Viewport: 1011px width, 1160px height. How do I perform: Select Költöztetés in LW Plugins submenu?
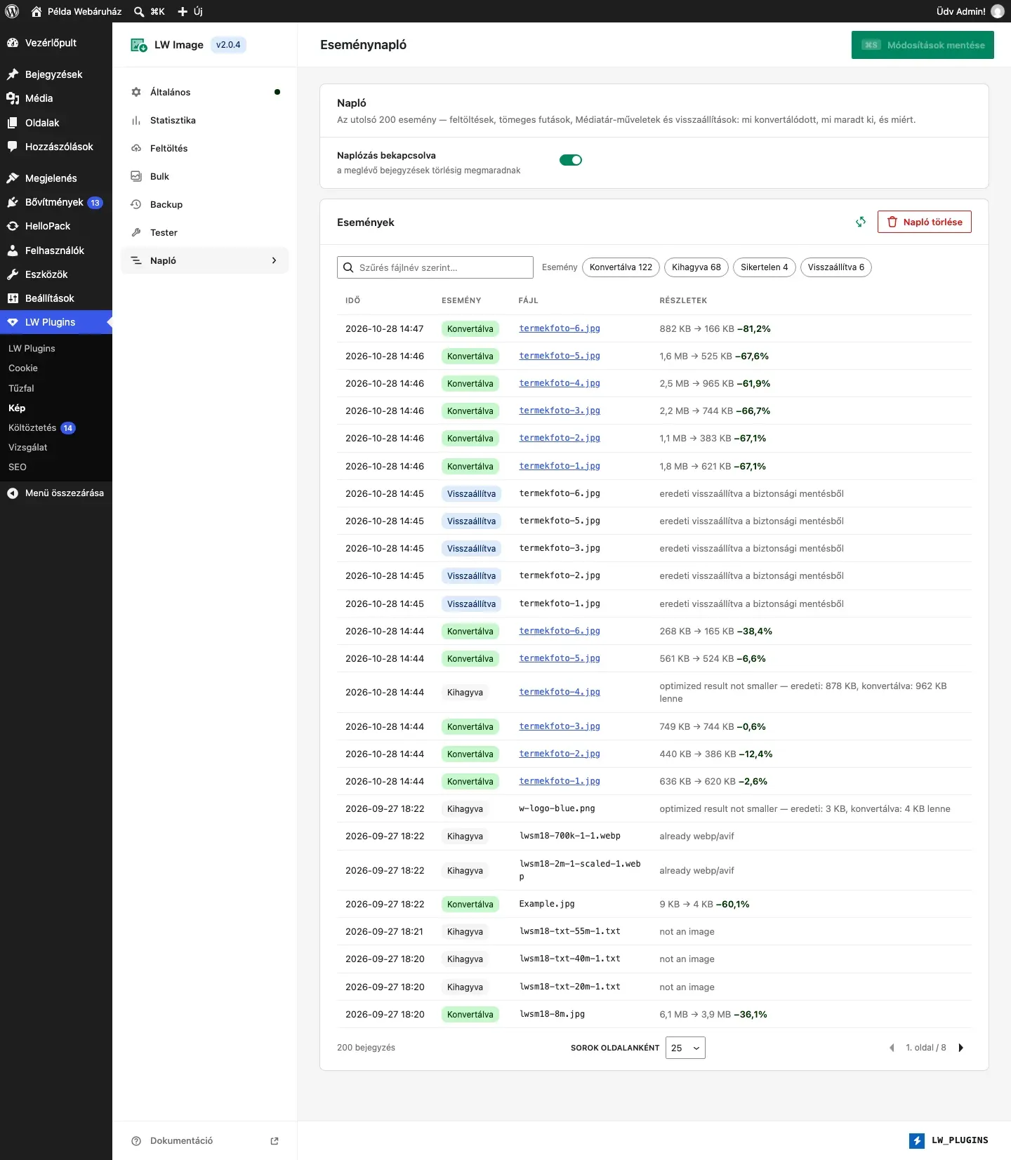[x=32, y=427]
